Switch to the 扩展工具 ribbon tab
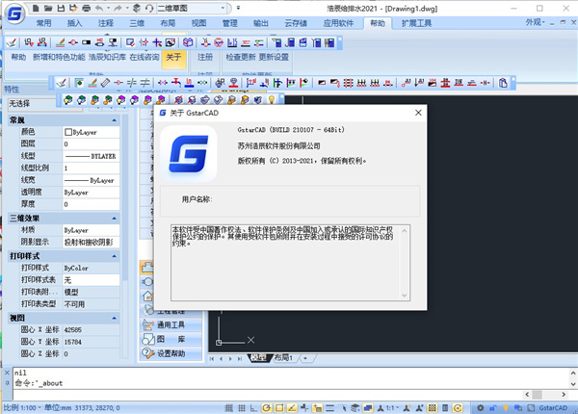578x414 pixels. click(417, 22)
